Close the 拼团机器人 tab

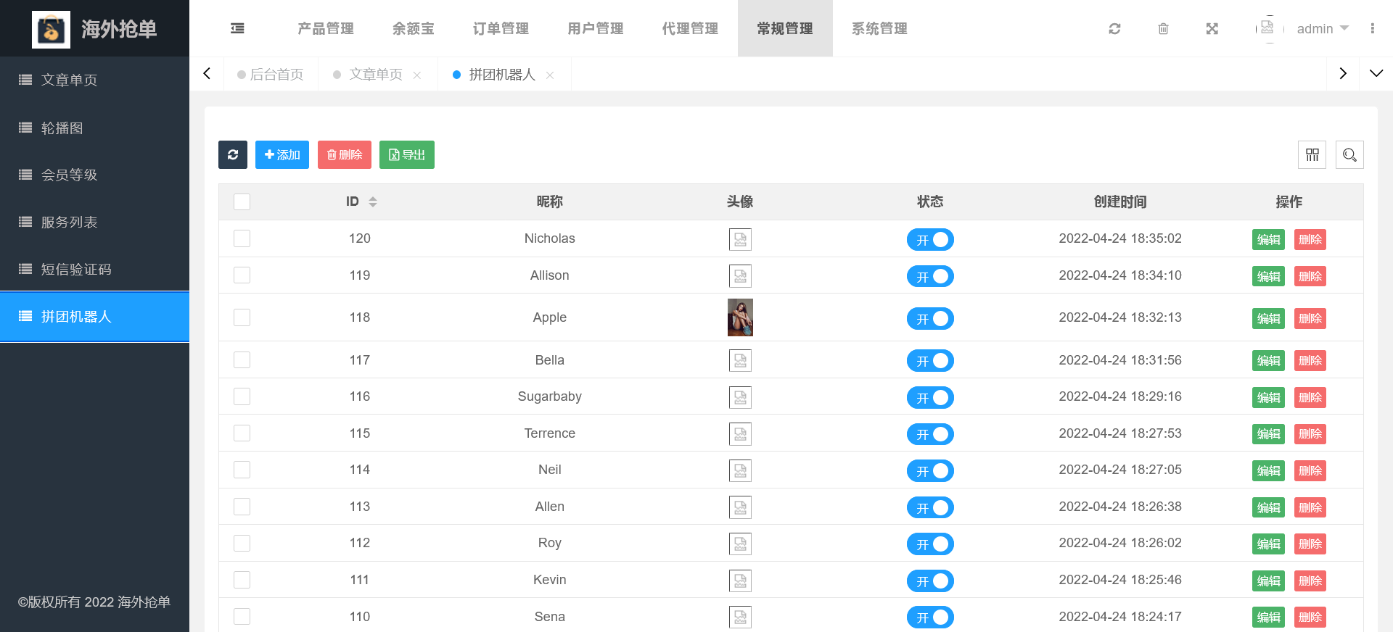pos(550,75)
